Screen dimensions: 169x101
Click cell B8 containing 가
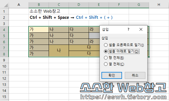point(39,54)
